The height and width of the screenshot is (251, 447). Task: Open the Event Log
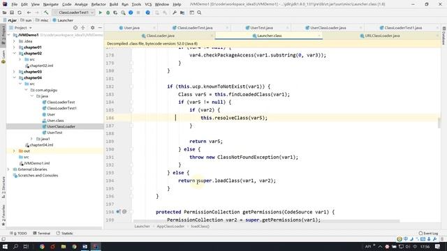(428, 234)
